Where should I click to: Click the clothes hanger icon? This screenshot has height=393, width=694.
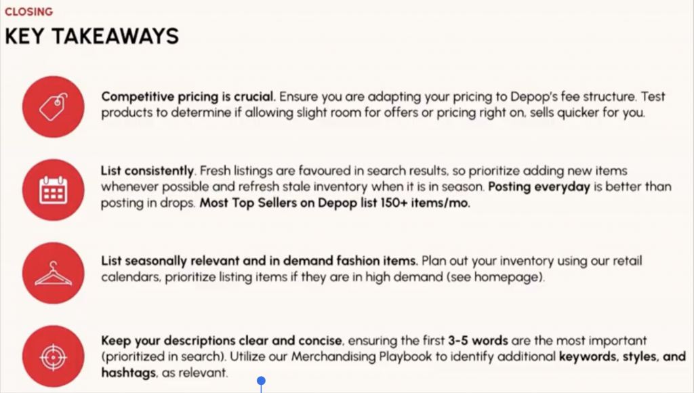pyautogui.click(x=53, y=274)
